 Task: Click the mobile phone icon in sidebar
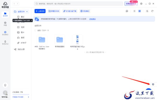tap(5, 85)
